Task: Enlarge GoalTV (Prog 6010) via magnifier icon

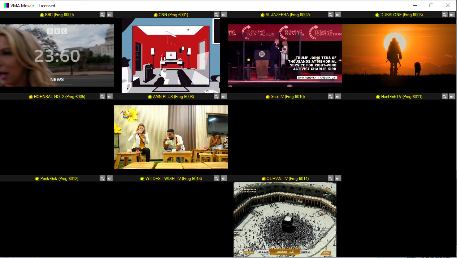Action: 331,97
